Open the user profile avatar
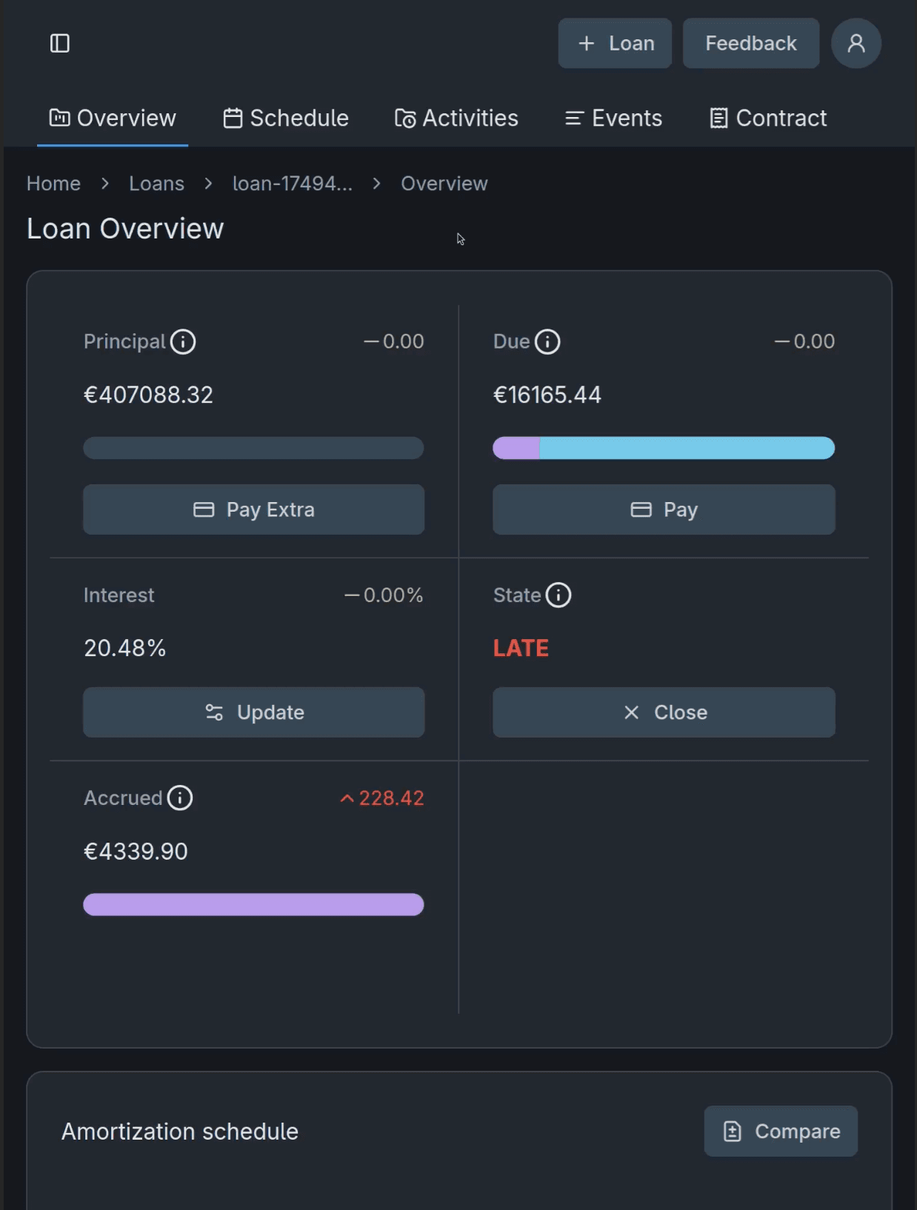This screenshot has height=1210, width=917. [856, 43]
